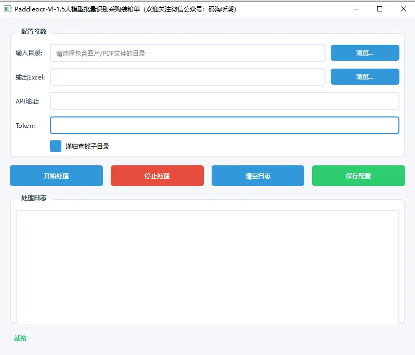Click the API地址: label
Image resolution: width=415 pixels, height=355 pixels.
click(28, 101)
